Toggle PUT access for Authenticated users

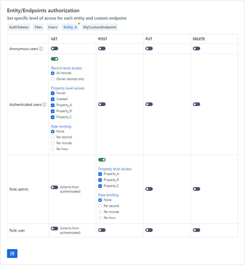pos(149,104)
